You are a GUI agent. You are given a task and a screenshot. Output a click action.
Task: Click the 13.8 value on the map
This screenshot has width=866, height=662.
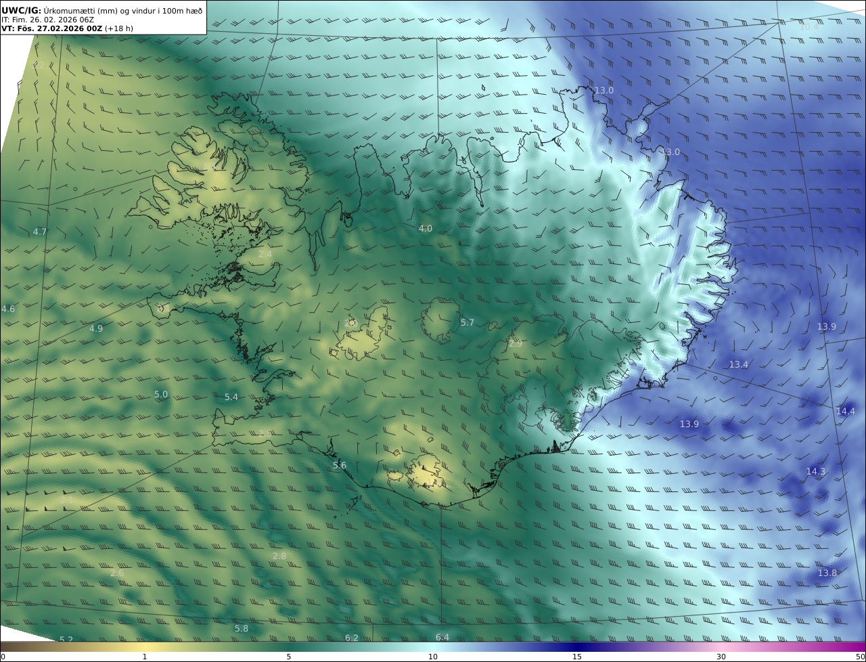click(827, 573)
